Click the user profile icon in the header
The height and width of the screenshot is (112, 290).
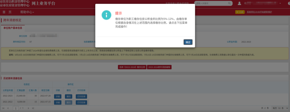point(240,3)
